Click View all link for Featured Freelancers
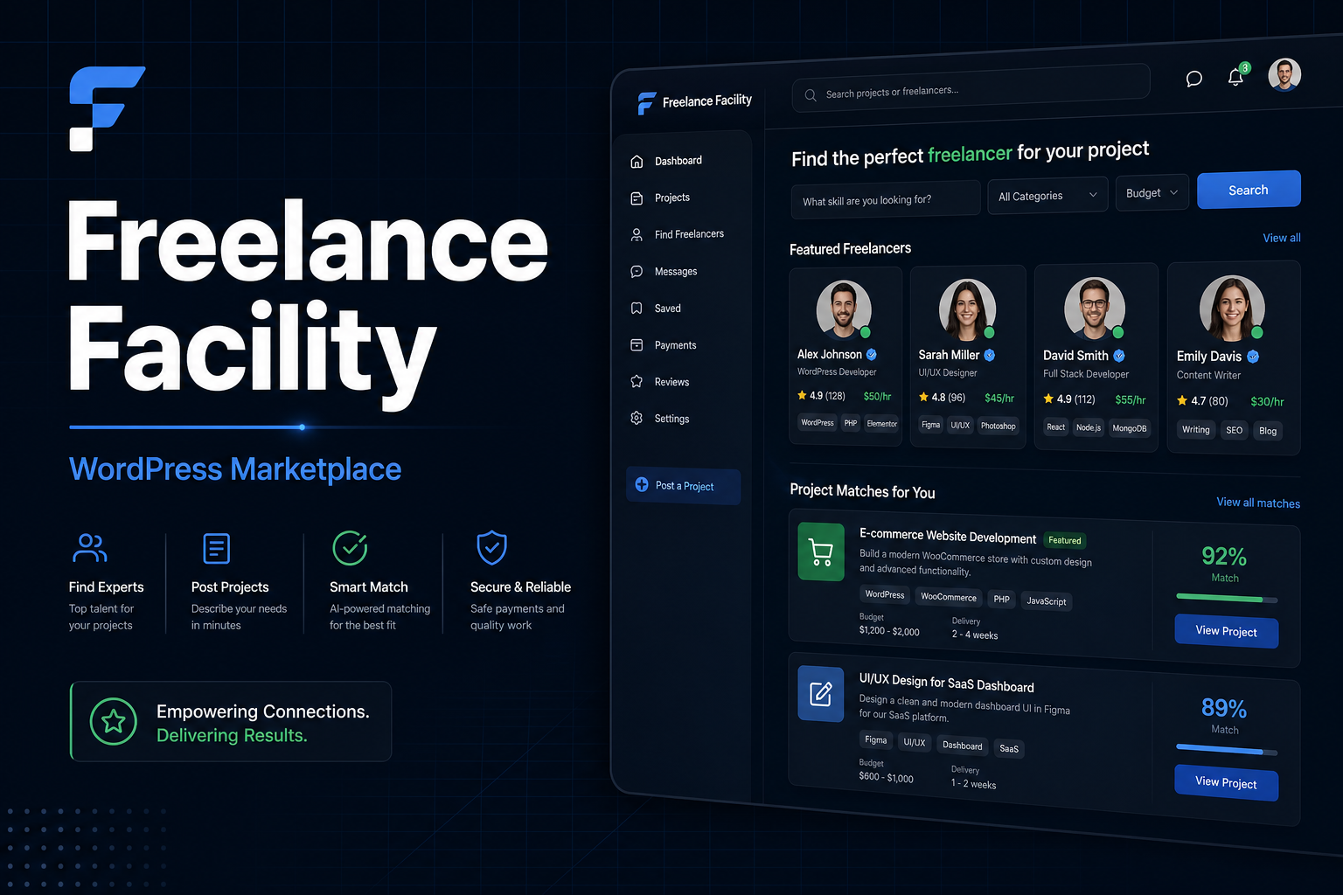This screenshot has width=1343, height=895. click(x=1282, y=238)
